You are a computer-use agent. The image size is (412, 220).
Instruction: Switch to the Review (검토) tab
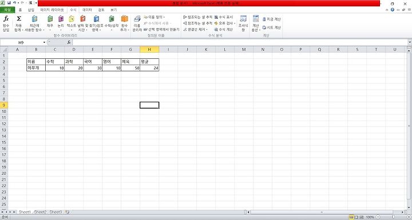point(101,10)
